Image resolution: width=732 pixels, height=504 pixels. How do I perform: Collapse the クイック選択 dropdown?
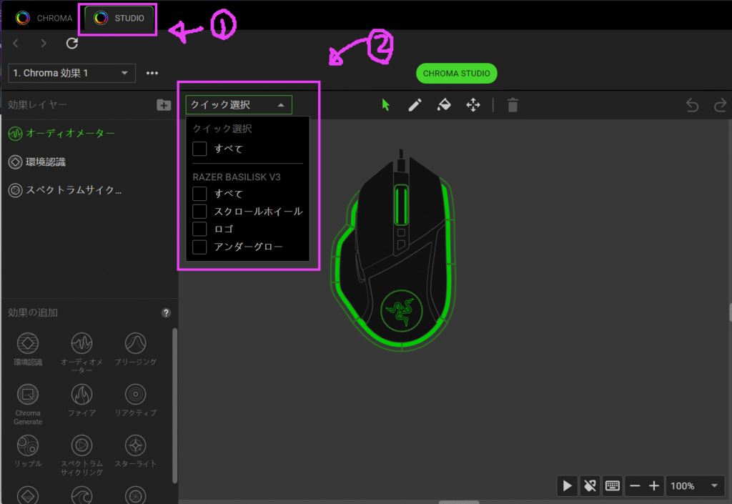tap(239, 105)
